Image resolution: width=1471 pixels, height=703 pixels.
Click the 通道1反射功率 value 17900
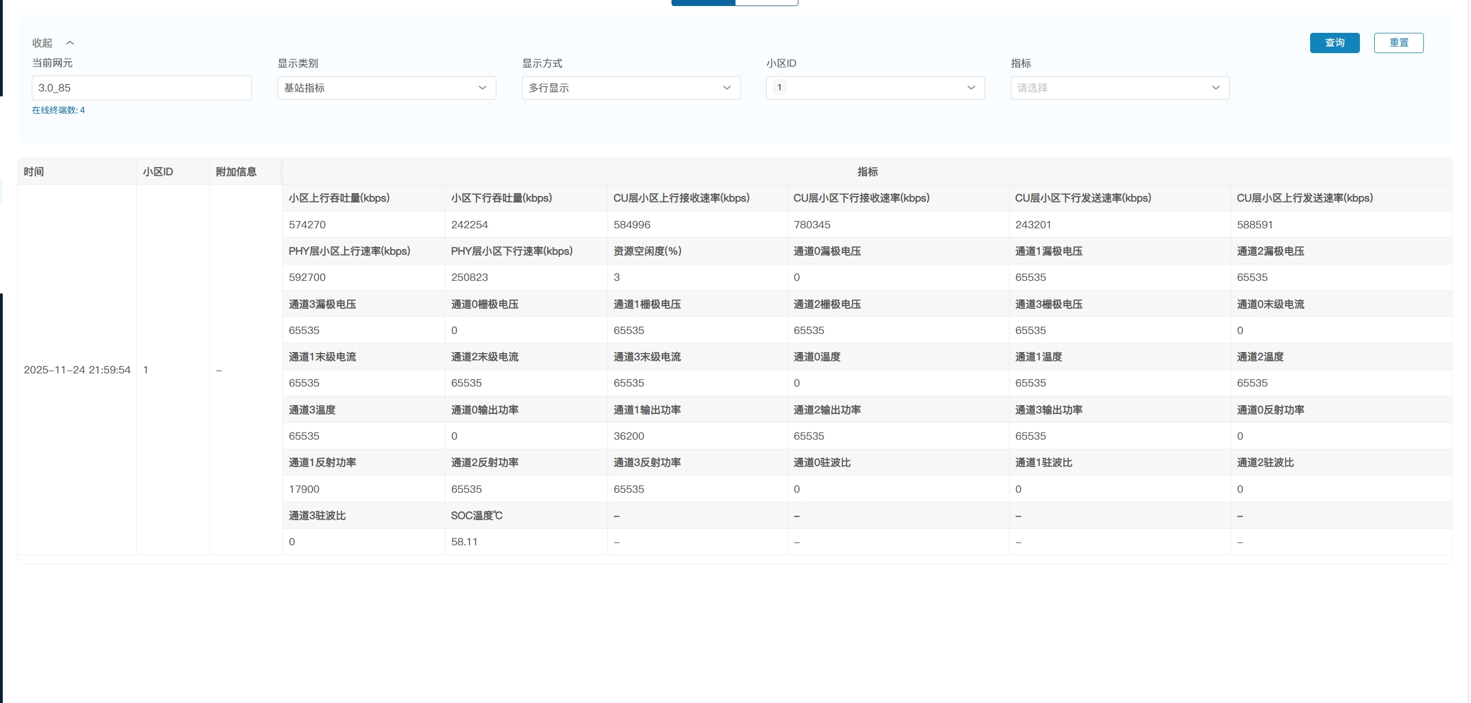[x=304, y=489]
